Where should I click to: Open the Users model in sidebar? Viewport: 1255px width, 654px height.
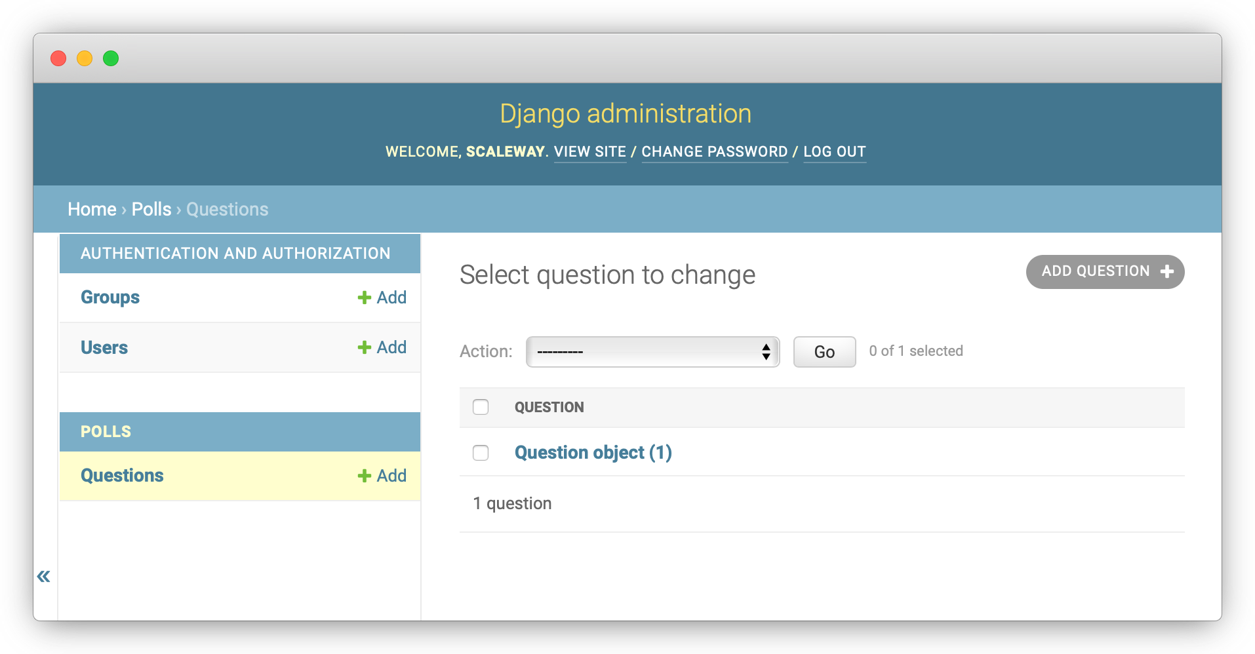click(x=104, y=347)
